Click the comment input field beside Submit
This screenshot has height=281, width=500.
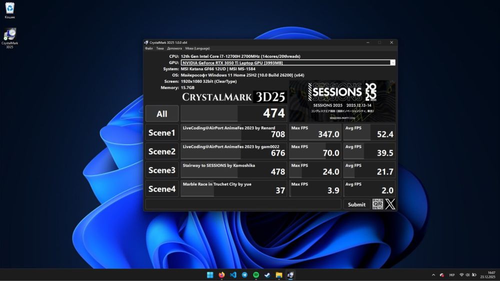(x=243, y=204)
